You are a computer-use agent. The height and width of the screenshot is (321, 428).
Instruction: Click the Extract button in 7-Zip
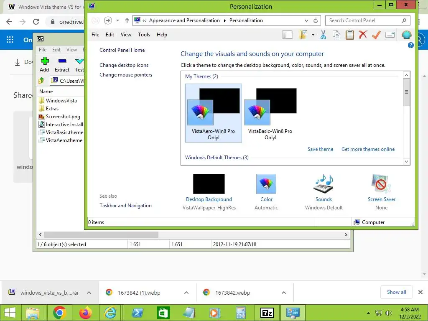[62, 65]
